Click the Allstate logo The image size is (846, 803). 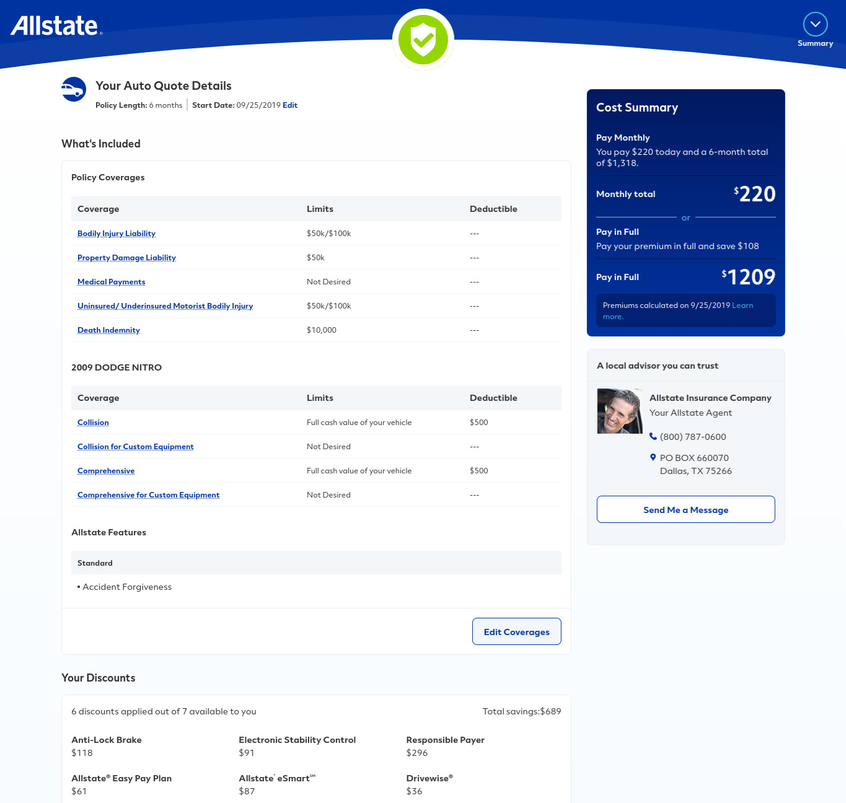56,26
